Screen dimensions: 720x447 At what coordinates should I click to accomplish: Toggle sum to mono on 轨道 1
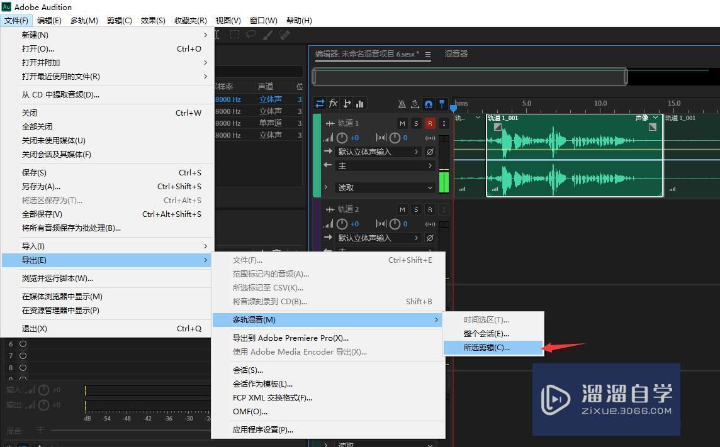point(430,138)
